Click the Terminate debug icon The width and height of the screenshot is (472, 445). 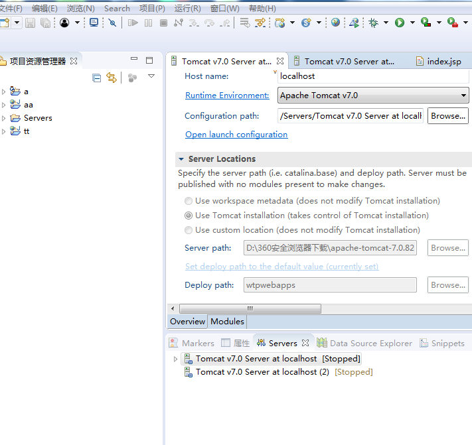point(163,23)
